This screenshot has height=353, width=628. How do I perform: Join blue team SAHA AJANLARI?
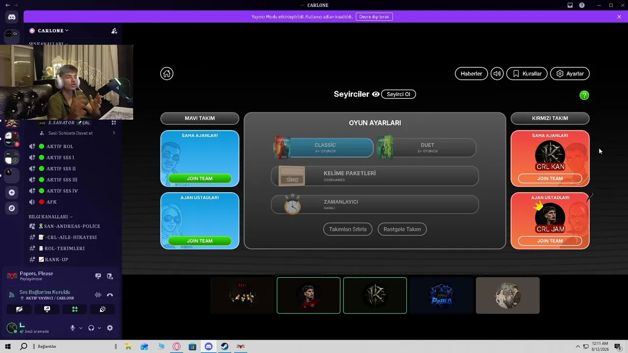point(200,178)
